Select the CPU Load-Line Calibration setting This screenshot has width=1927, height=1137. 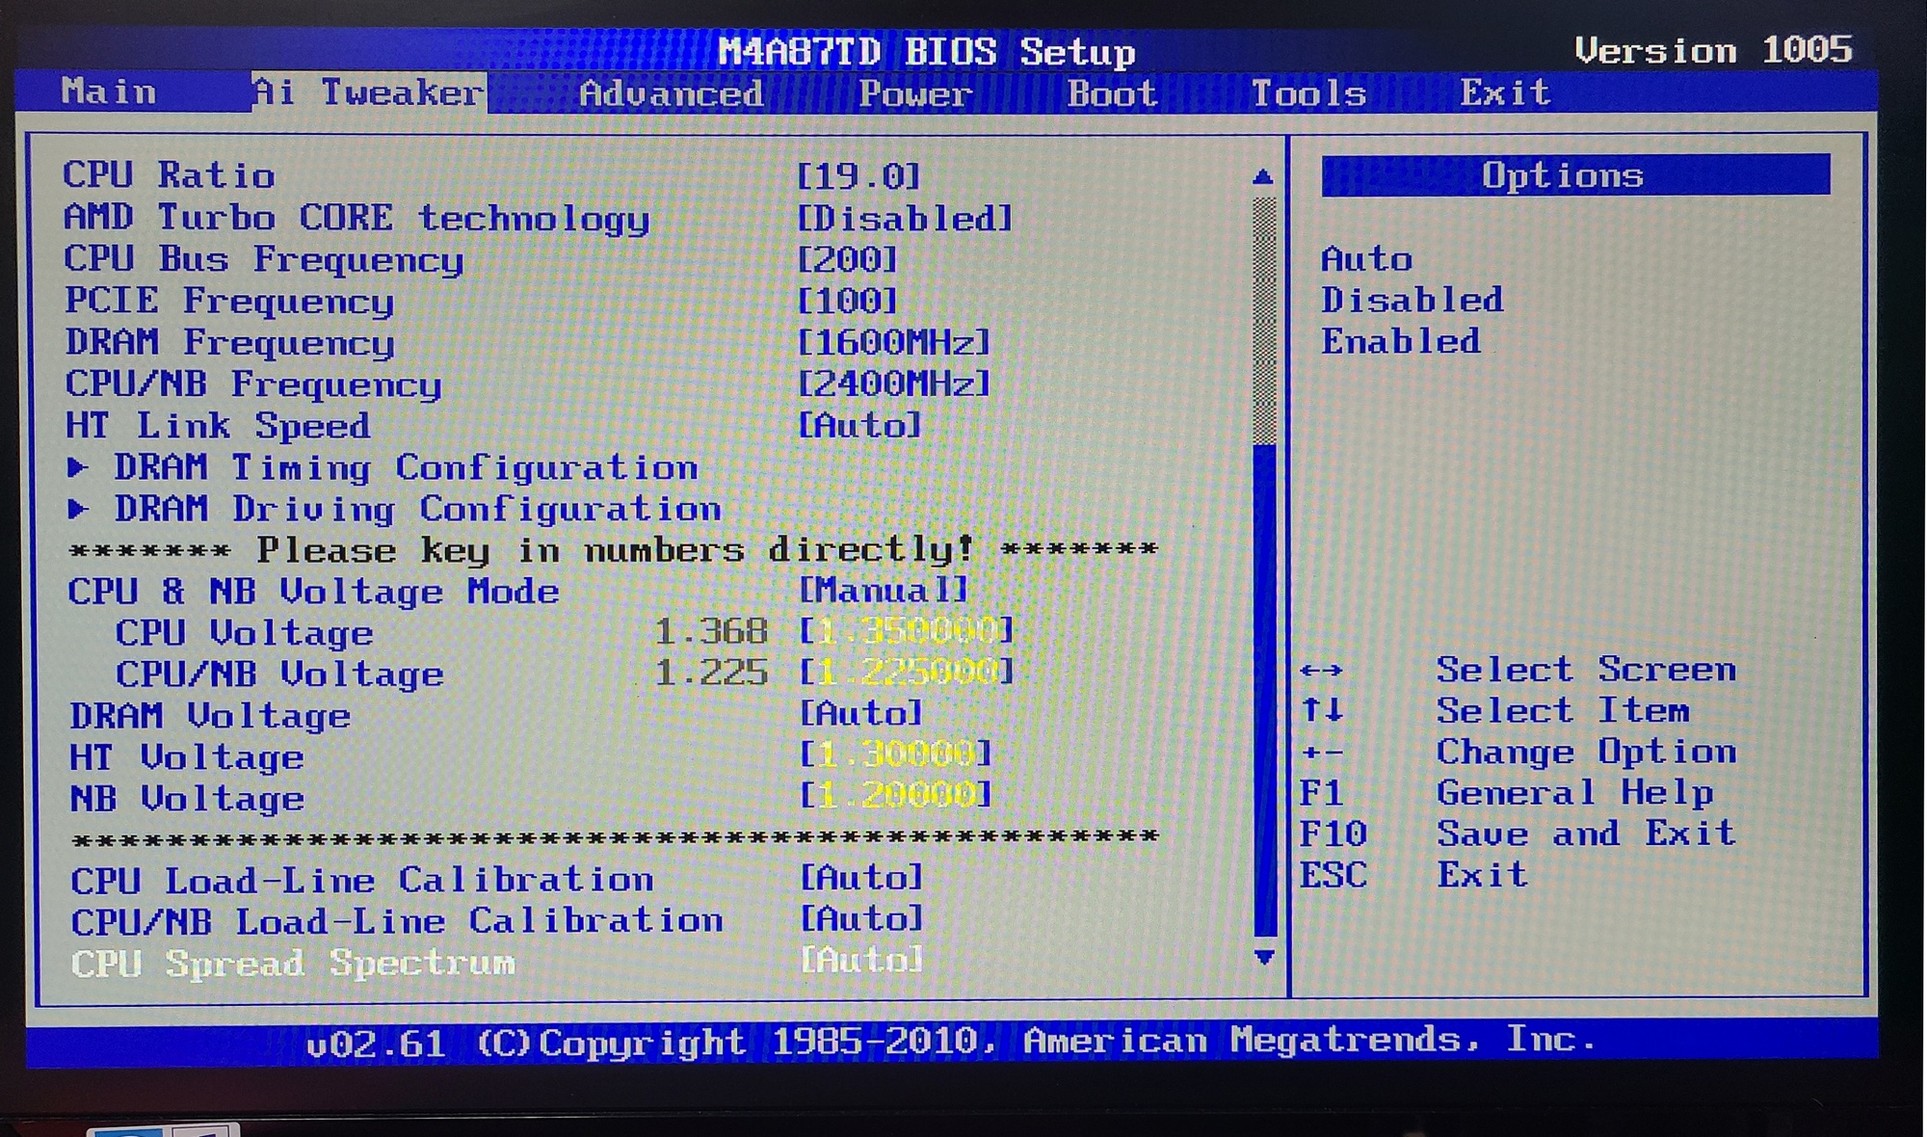(361, 880)
